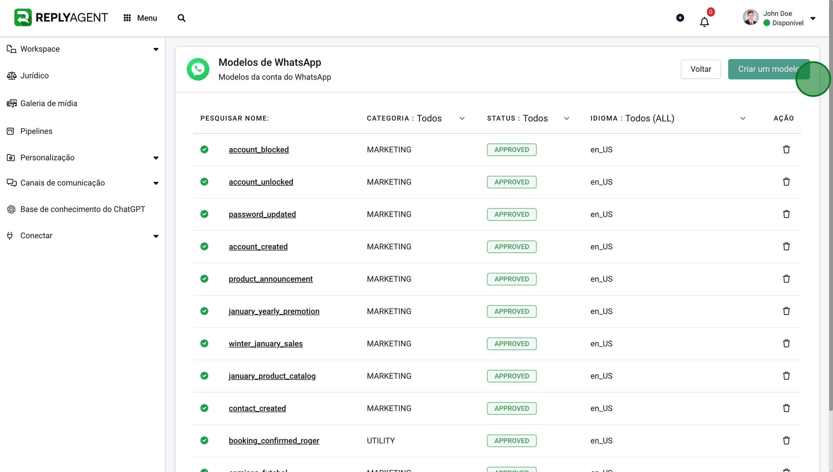Expand Canais de comunicação section
Viewport: 833px width, 472px height.
click(x=156, y=183)
